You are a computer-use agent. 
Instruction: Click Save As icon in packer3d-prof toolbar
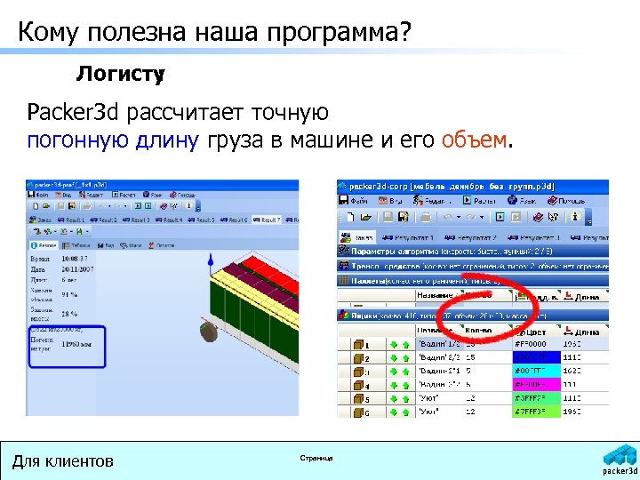(72, 206)
